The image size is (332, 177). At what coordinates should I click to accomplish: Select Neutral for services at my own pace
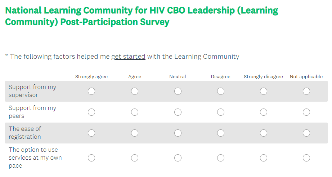(x=178, y=158)
